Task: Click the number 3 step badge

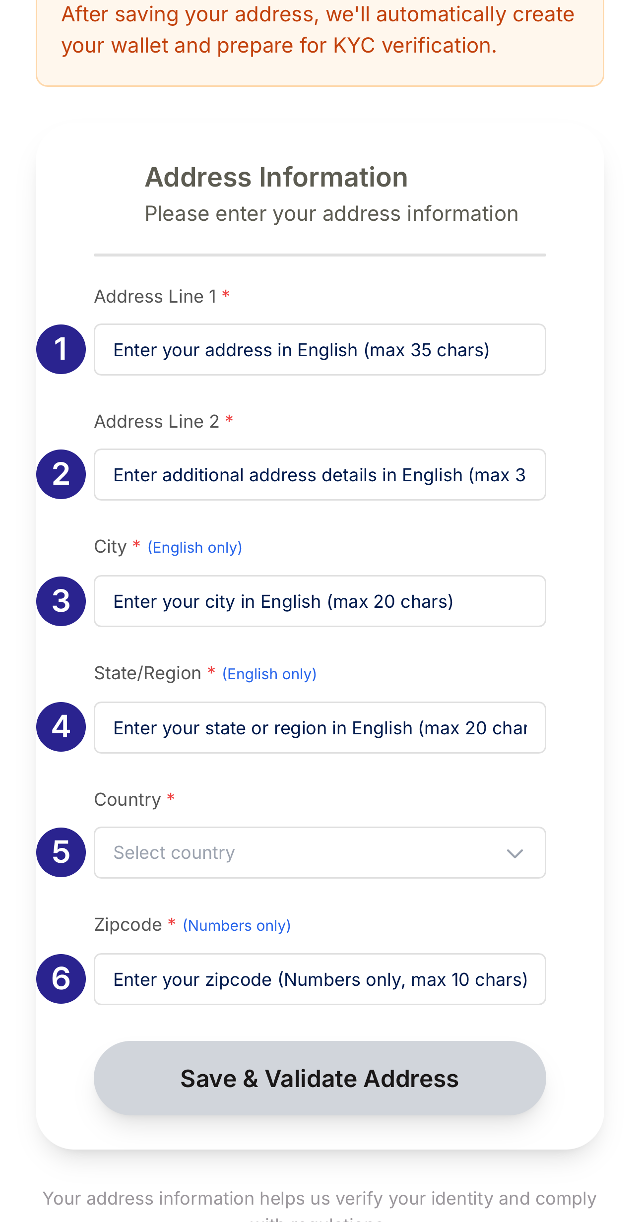Action: (61, 601)
